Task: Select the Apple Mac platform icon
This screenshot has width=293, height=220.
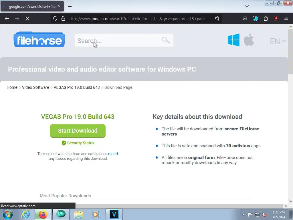Action: tap(249, 40)
